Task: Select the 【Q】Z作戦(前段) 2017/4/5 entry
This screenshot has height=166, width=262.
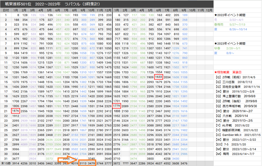Action: 235,77
